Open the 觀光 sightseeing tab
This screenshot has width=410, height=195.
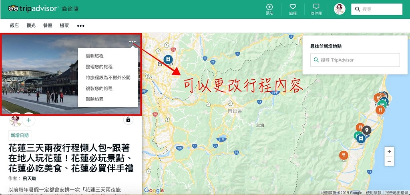[x=31, y=26]
